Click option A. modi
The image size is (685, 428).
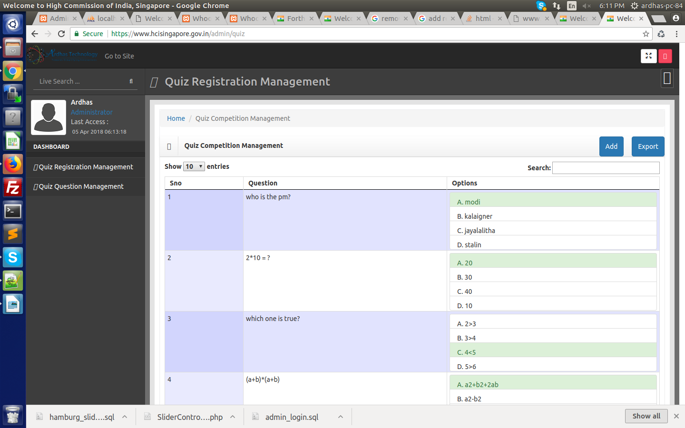coord(553,200)
